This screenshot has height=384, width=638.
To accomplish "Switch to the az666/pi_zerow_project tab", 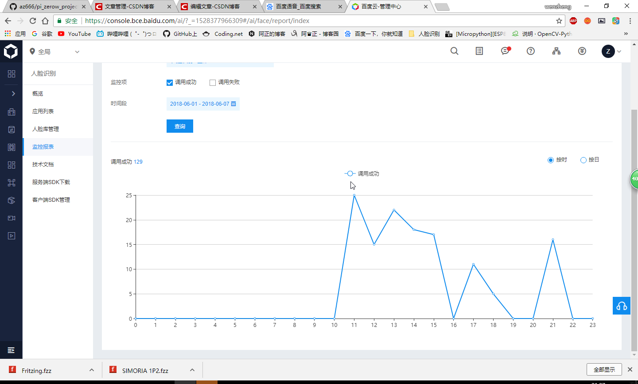I will (47, 7).
